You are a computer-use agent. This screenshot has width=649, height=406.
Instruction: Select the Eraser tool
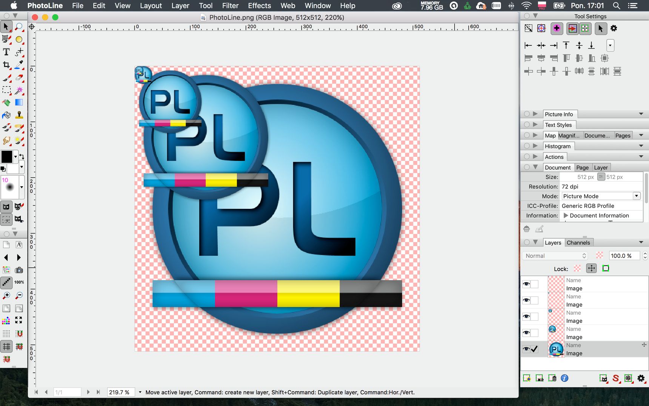click(19, 77)
